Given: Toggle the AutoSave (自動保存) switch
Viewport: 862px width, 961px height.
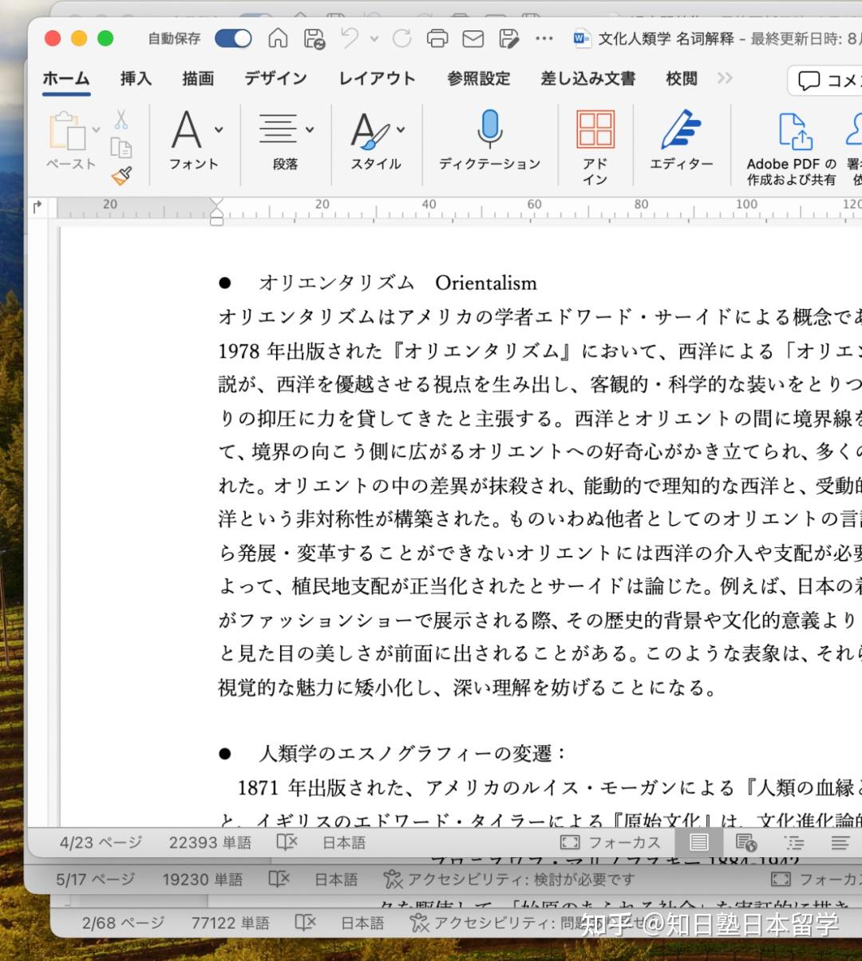Looking at the screenshot, I should click(233, 38).
